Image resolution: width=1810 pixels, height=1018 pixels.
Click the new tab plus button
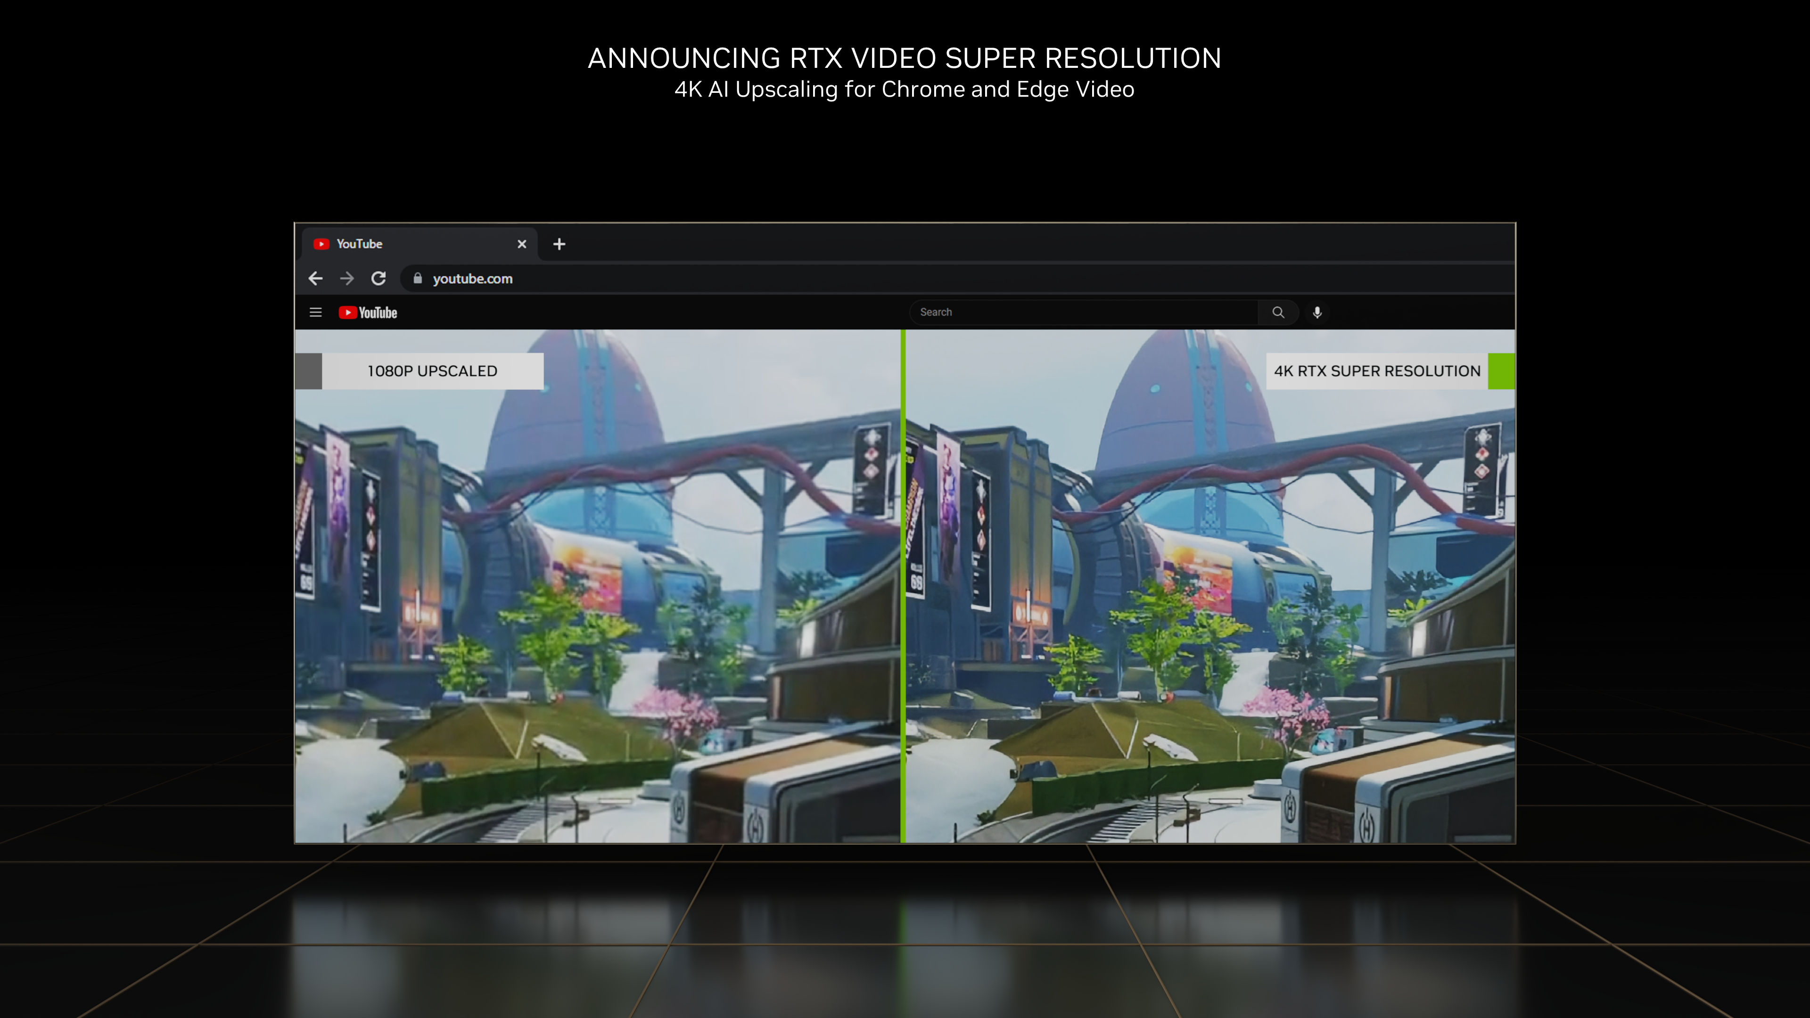(x=558, y=244)
